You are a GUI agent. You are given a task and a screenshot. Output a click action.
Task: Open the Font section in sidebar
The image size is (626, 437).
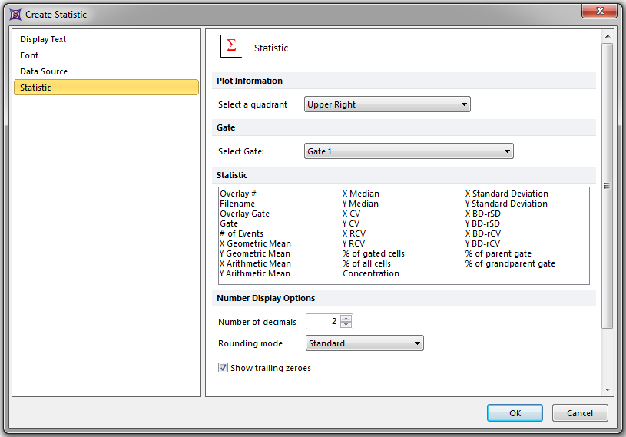(29, 55)
